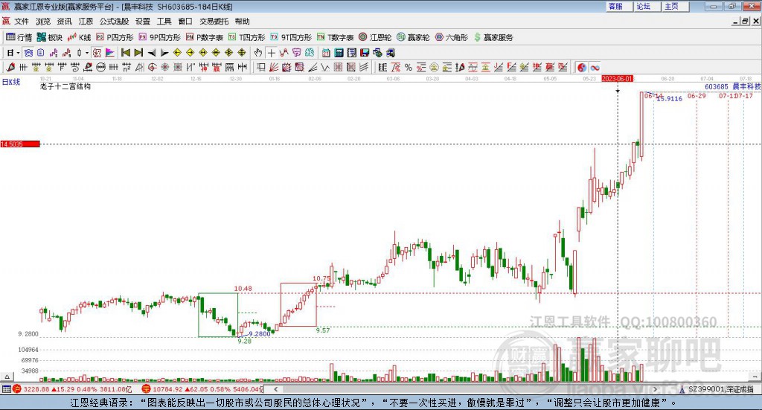Toggle the pressed-in icon to the right of the 日 dropdown
The height and width of the screenshot is (410, 762).
pyautogui.click(x=29, y=53)
